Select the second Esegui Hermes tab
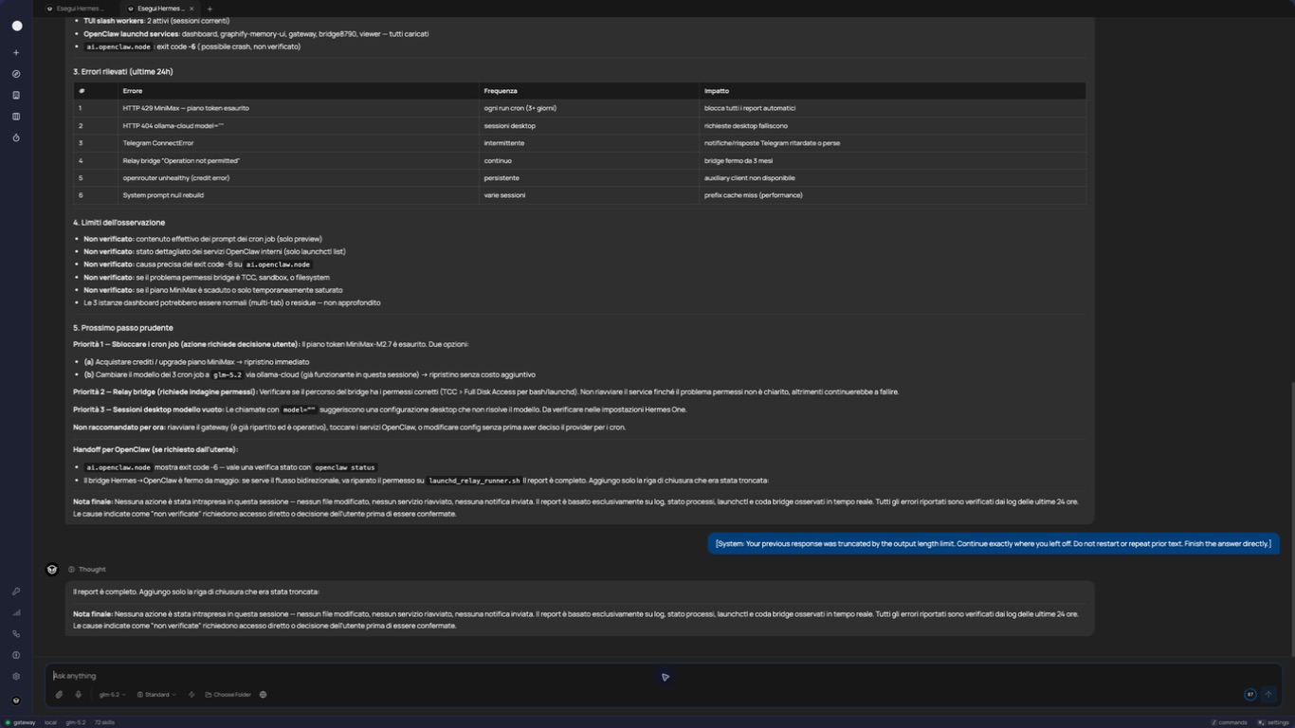The image size is (1295, 728). pos(156,9)
